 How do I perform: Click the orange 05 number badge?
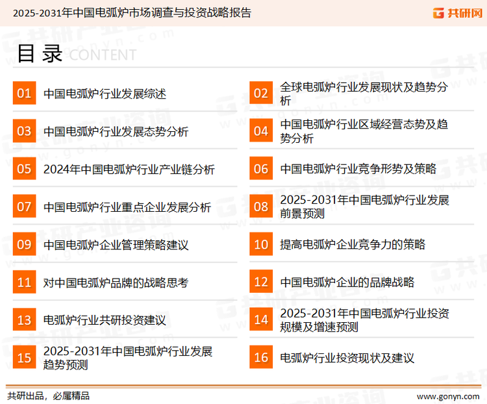(x=24, y=168)
